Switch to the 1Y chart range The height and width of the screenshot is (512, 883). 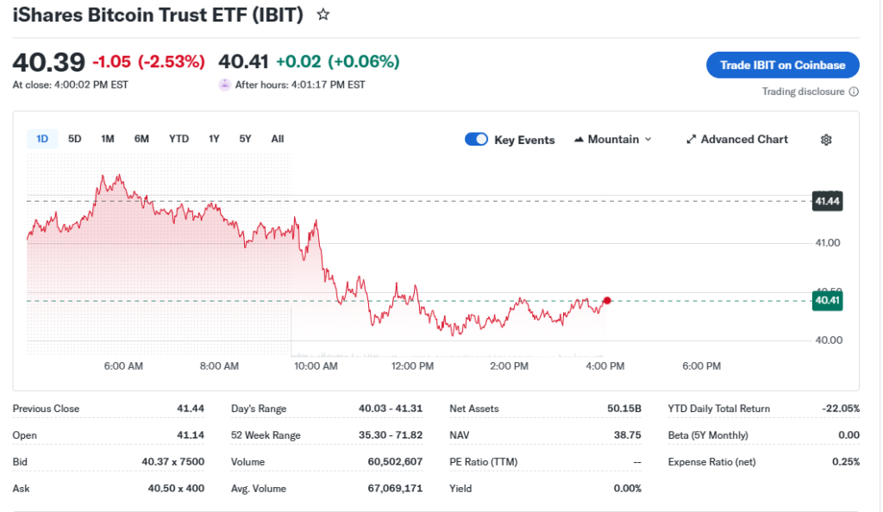coord(214,139)
